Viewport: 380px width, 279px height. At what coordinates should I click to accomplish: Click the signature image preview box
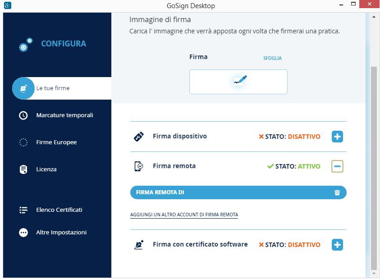pos(238,82)
